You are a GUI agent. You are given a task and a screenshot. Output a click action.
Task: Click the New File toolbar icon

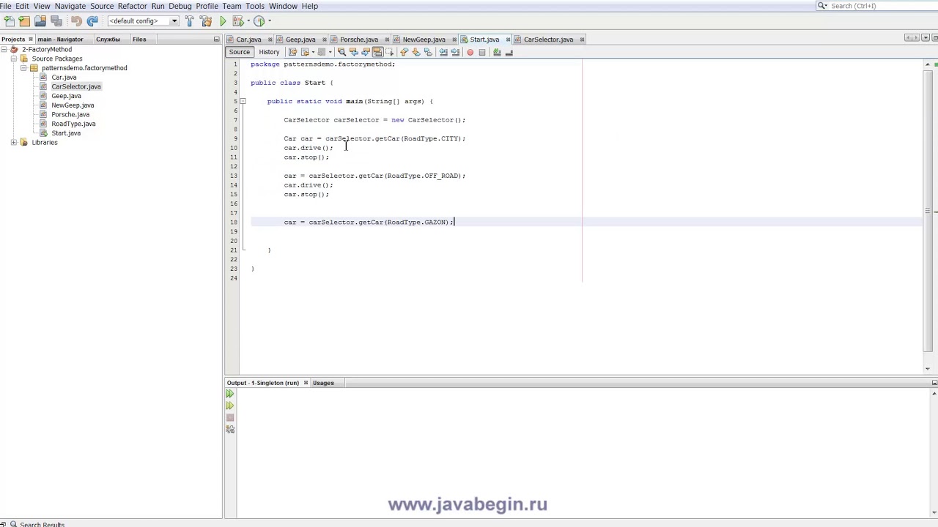[9, 21]
